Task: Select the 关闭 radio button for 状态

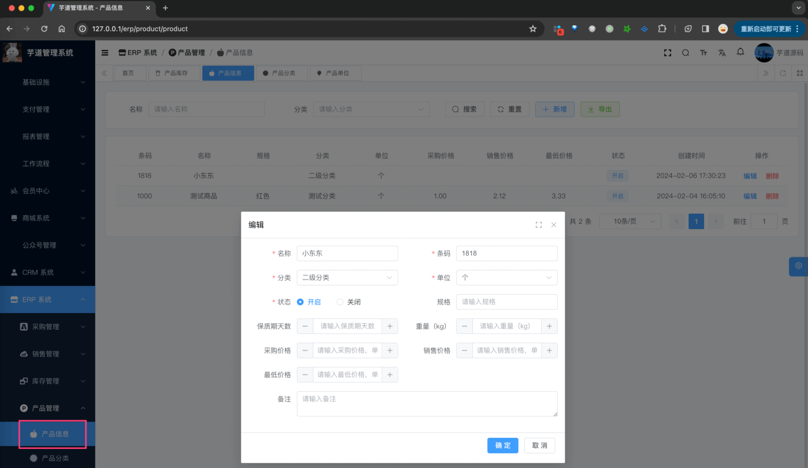Action: pyautogui.click(x=339, y=301)
